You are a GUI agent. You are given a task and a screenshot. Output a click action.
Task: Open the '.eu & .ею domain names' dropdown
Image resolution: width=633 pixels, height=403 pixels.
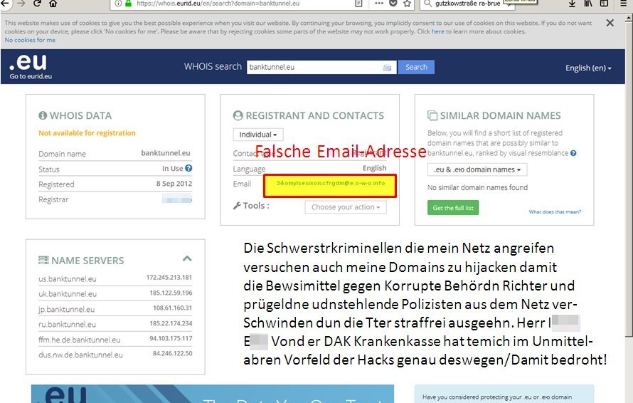477,169
